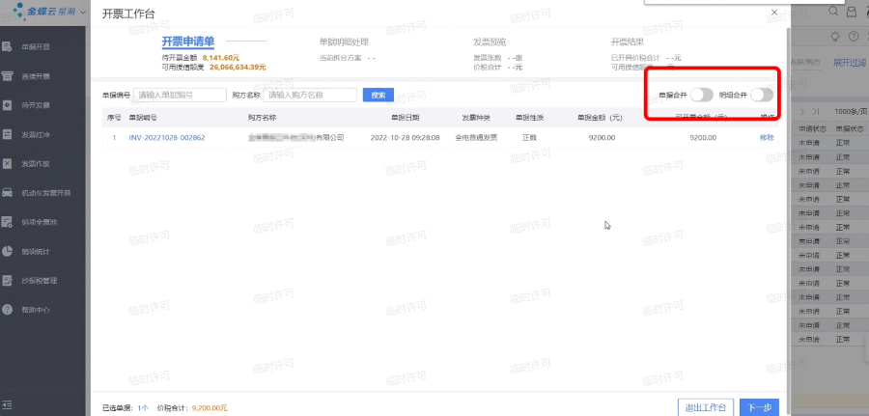Open invoice link INV-20221028-002862
The height and width of the screenshot is (416, 869).
click(x=167, y=137)
